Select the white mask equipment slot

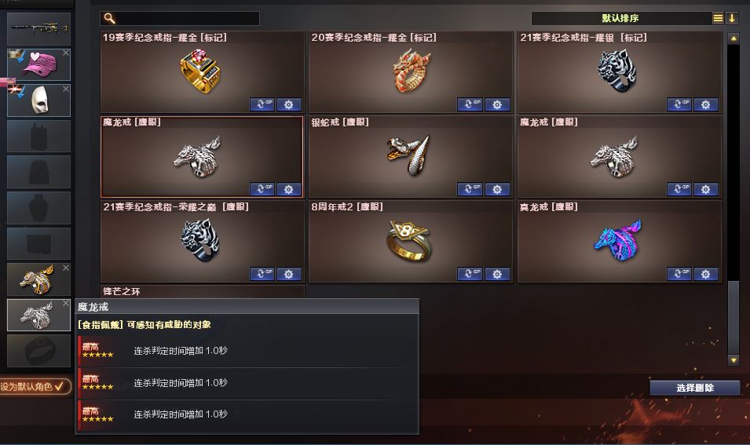click(x=38, y=100)
